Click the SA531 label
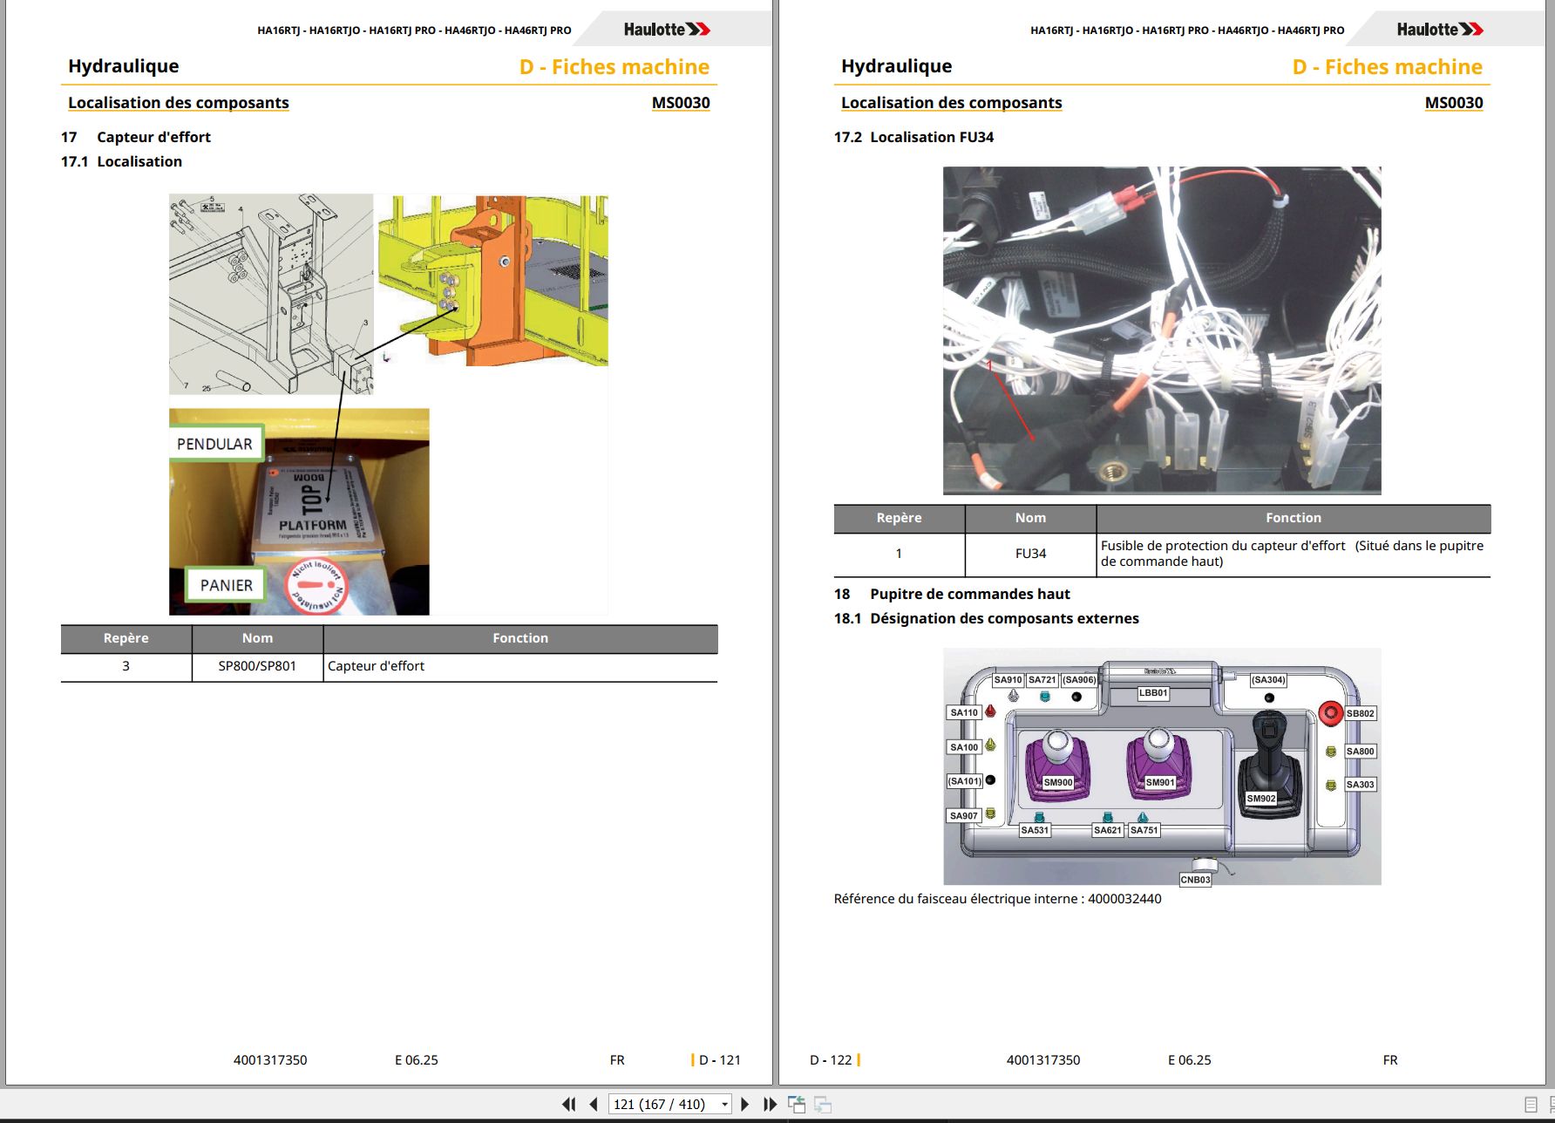Image resolution: width=1555 pixels, height=1123 pixels. coord(1035,830)
